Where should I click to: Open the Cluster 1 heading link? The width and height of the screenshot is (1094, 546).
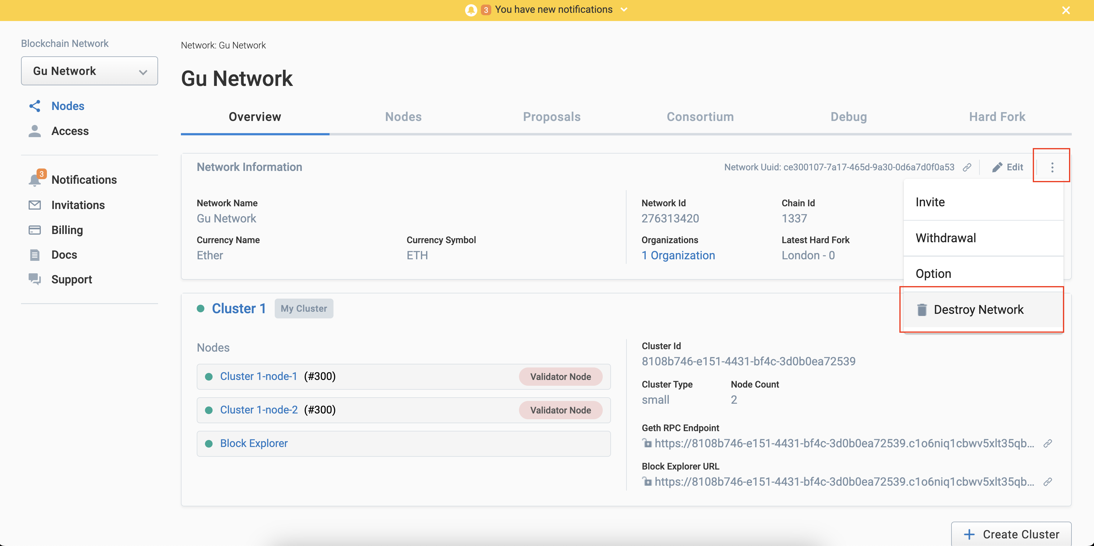pyautogui.click(x=239, y=308)
